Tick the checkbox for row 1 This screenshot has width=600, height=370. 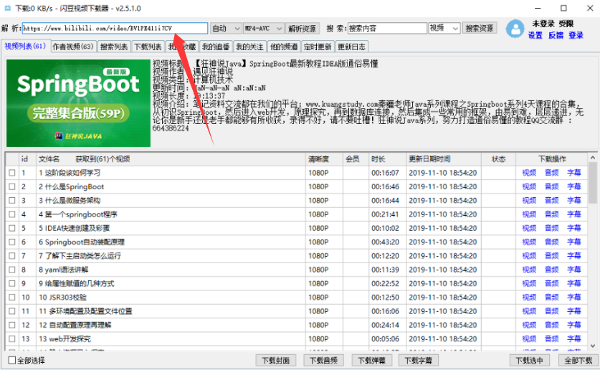(11, 173)
